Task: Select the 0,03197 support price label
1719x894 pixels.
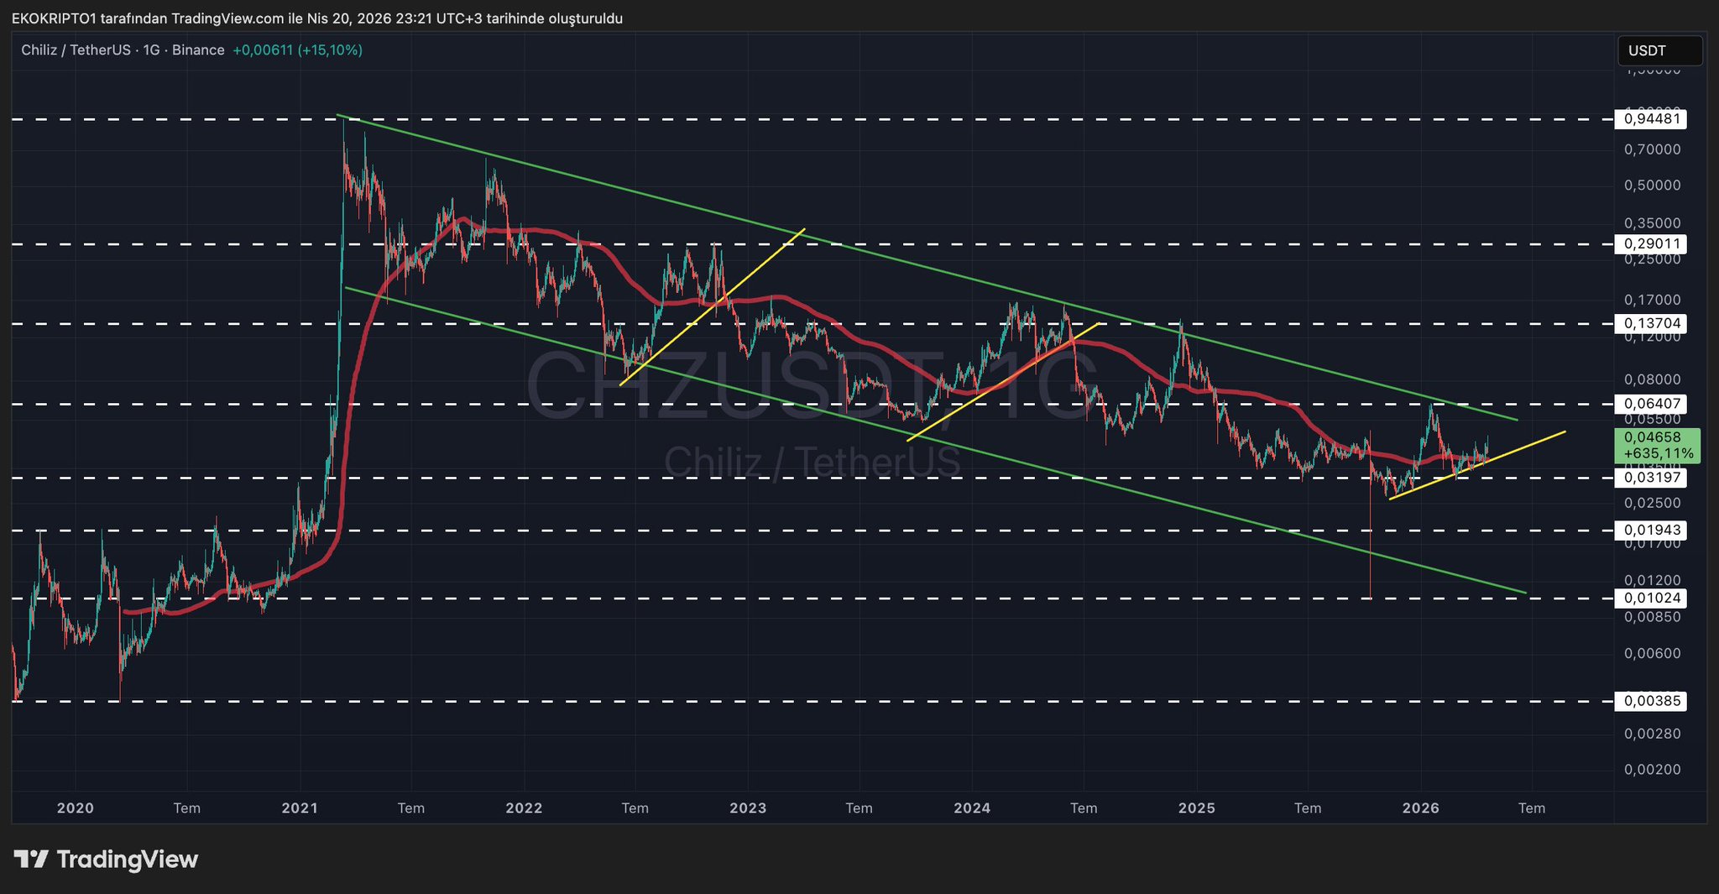Action: (1651, 478)
